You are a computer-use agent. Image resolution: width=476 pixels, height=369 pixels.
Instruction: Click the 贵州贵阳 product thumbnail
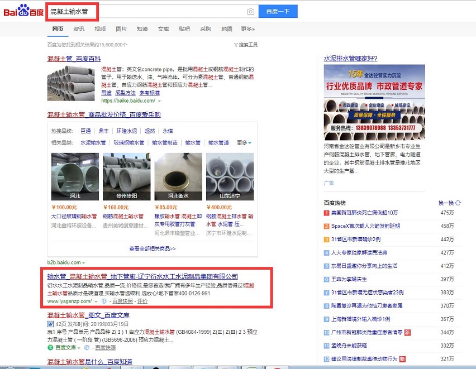tap(127, 176)
